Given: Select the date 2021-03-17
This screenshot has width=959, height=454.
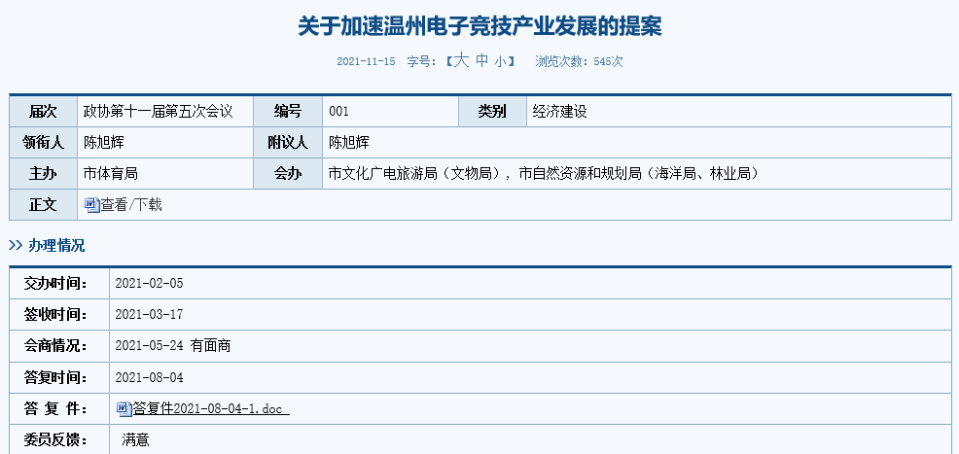Looking at the screenshot, I should pyautogui.click(x=149, y=315).
